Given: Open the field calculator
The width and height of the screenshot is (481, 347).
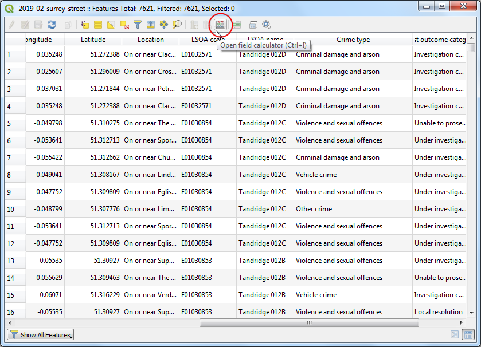Looking at the screenshot, I should (220, 25).
